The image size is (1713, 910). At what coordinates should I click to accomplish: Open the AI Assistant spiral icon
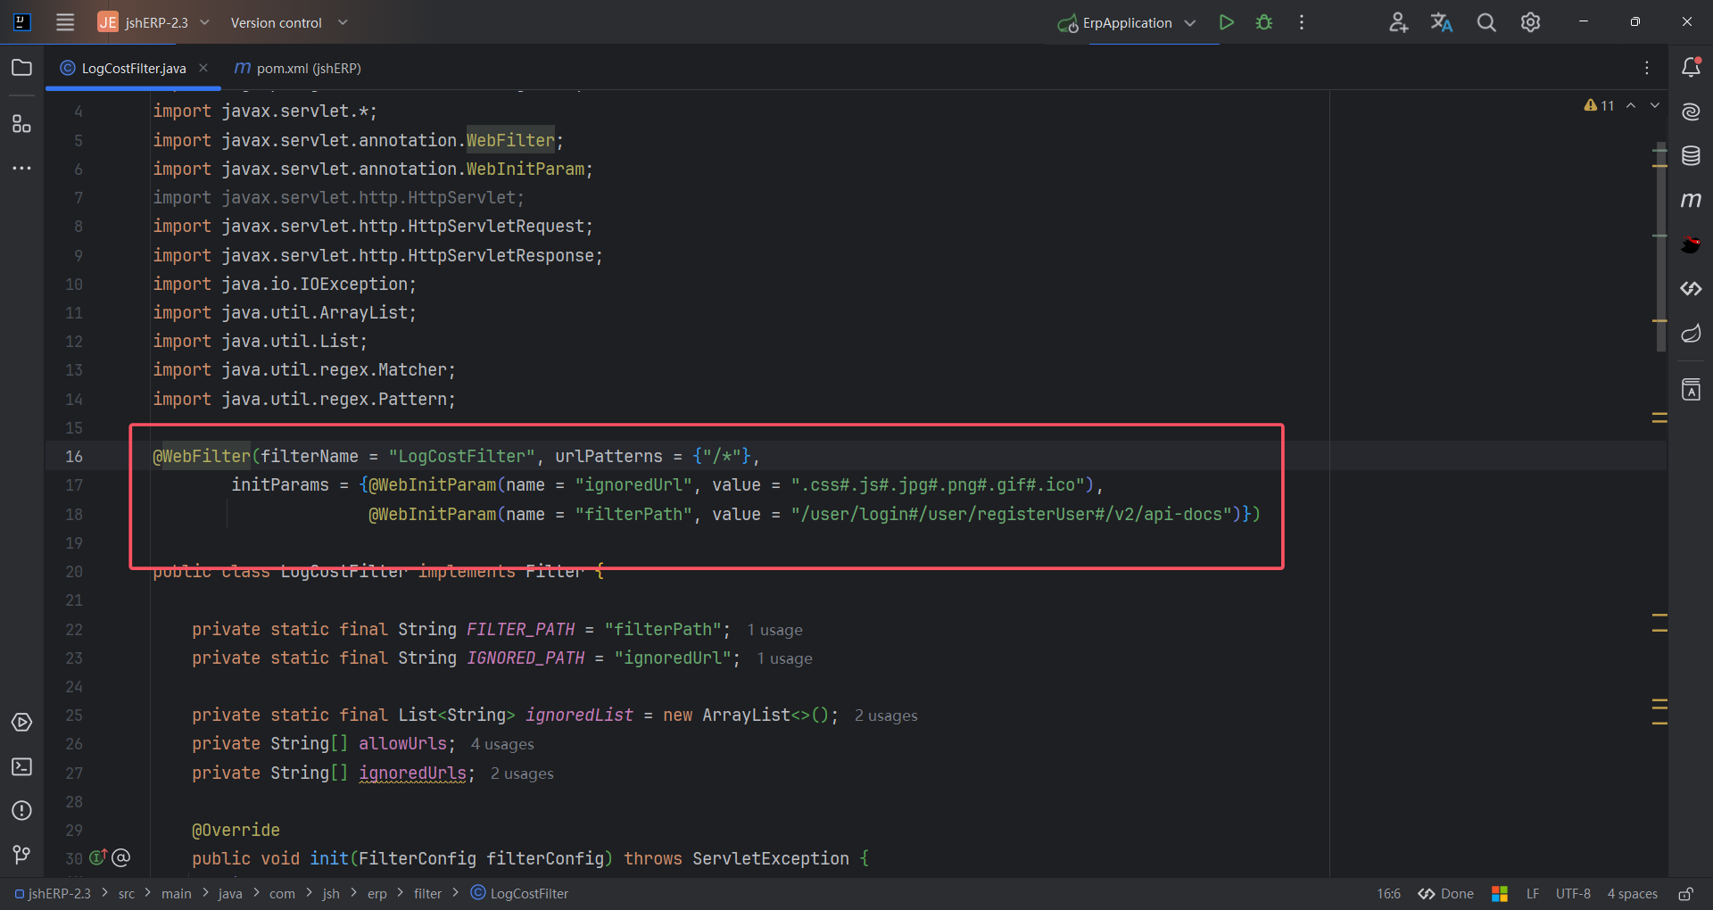point(1691,112)
